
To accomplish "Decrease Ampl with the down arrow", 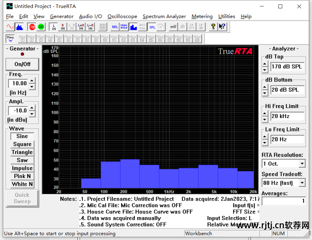I will tap(32, 114).
